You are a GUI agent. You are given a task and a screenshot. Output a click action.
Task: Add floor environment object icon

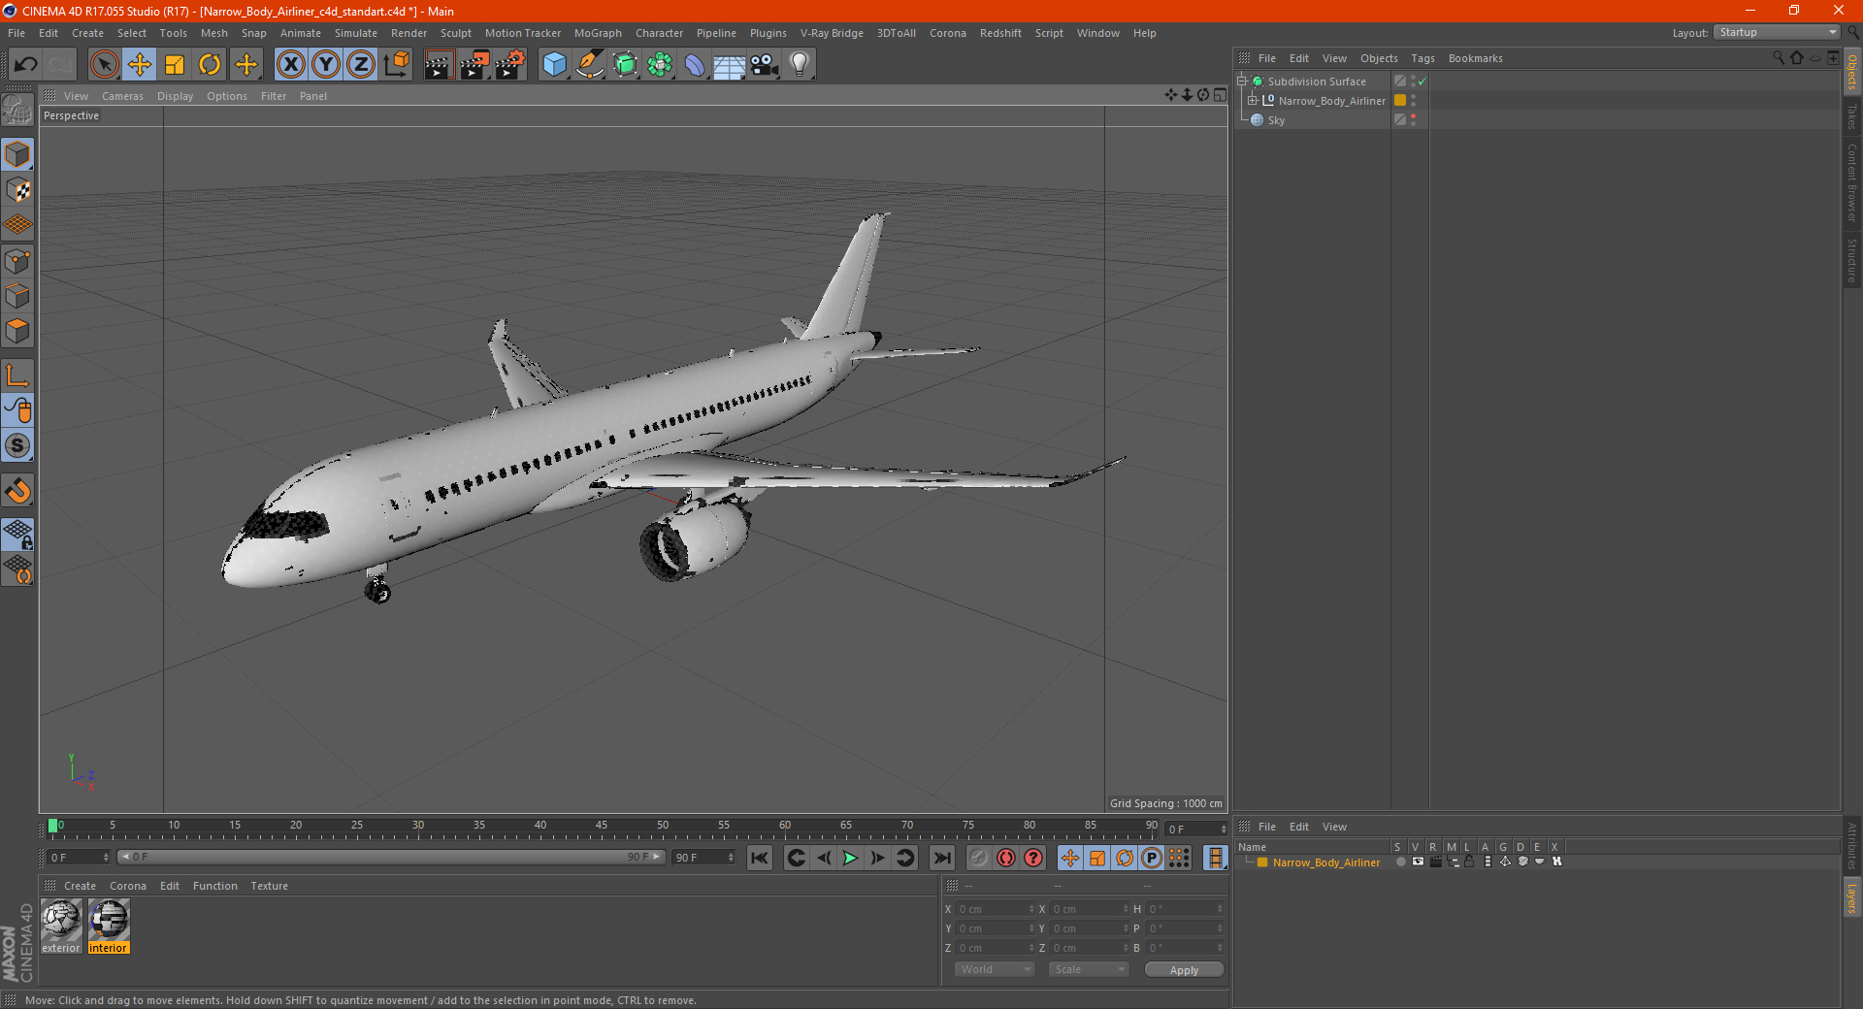coord(730,65)
